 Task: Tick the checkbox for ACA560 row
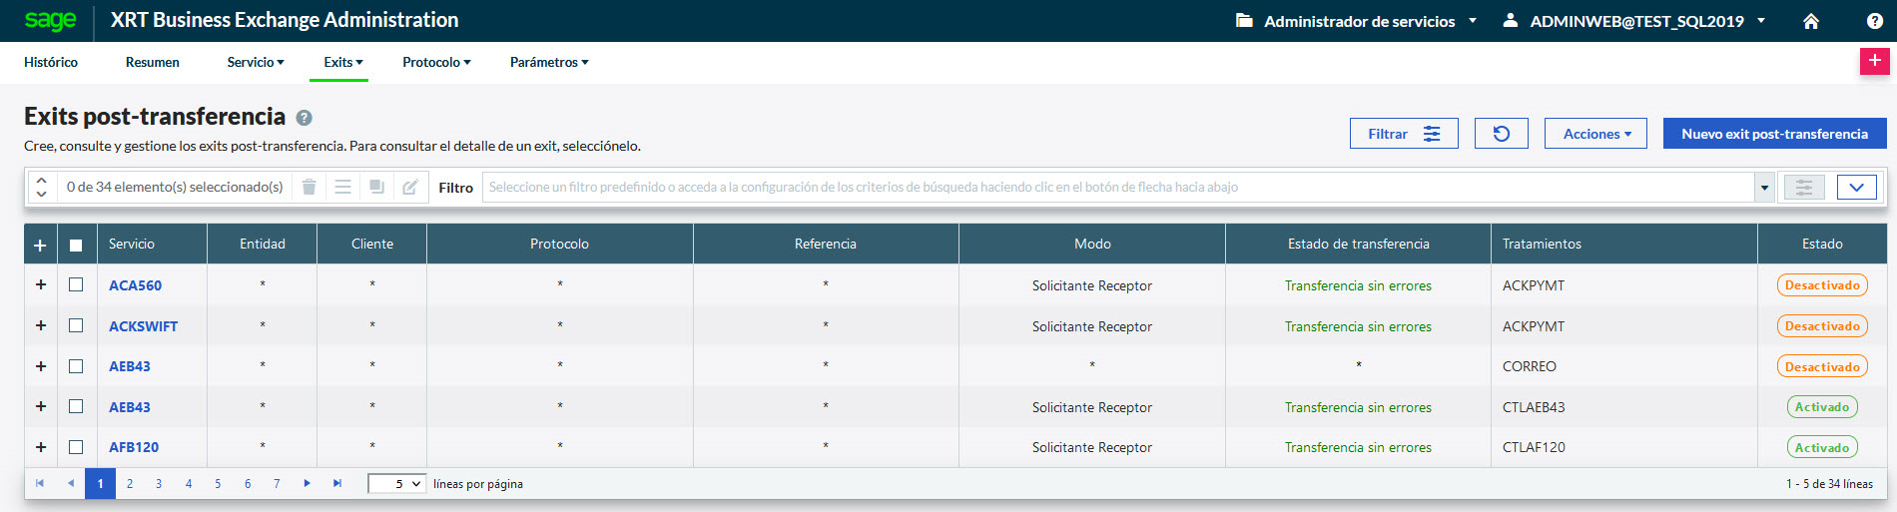[76, 284]
